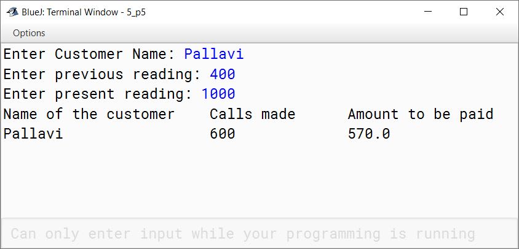The width and height of the screenshot is (519, 249).
Task: Click the output row name Pallavi
Action: click(33, 134)
